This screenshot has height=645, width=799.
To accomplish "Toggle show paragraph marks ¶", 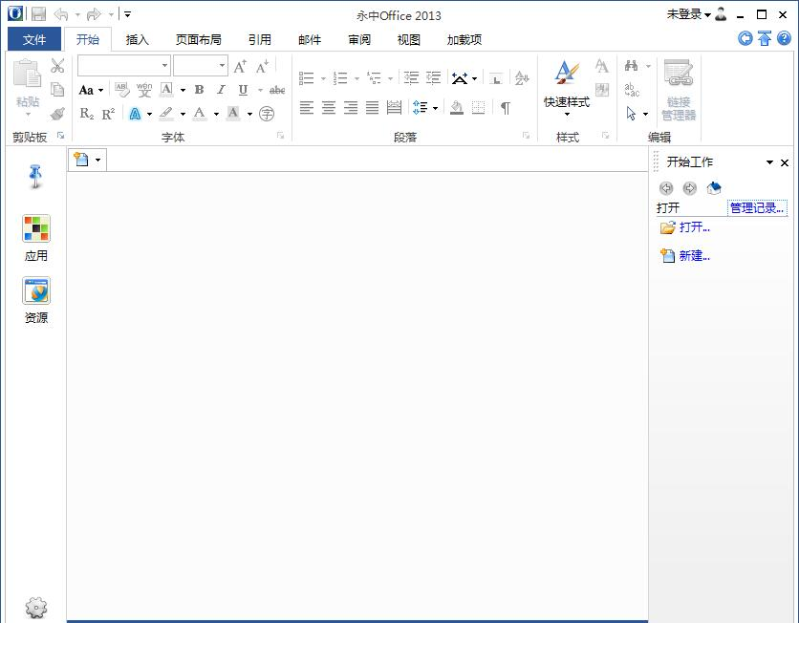I will [x=506, y=108].
